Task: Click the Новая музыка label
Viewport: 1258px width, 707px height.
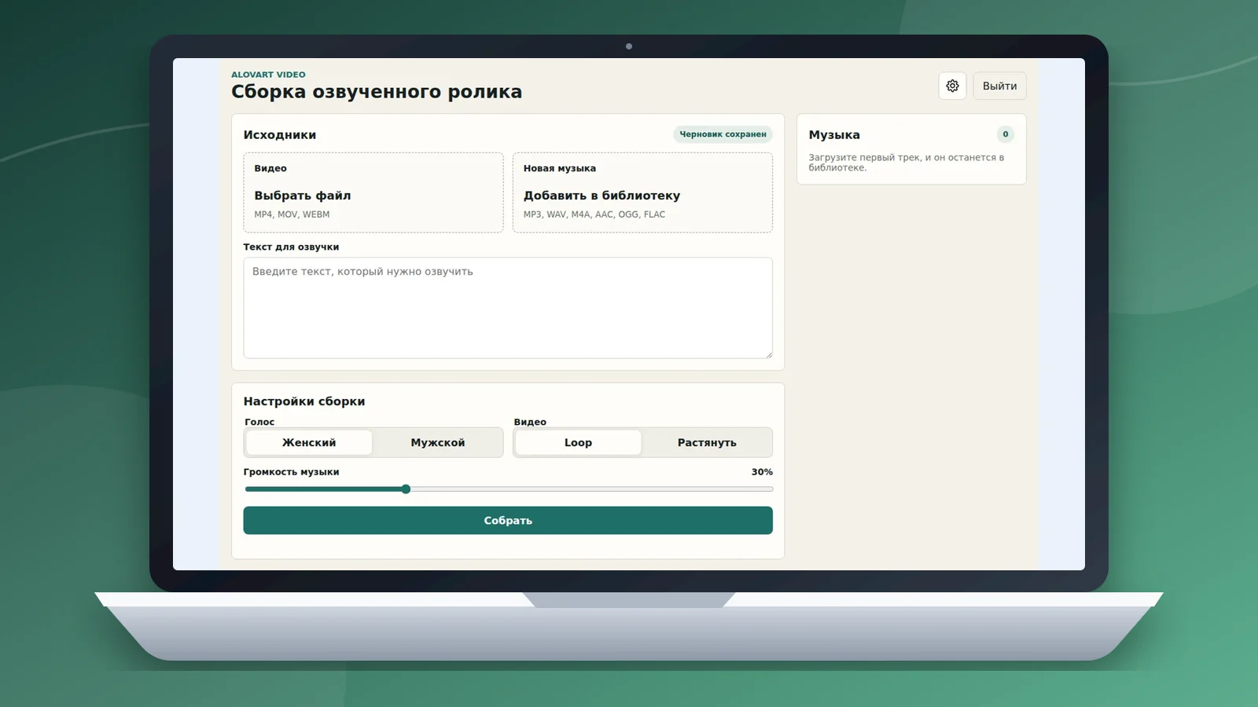Action: 560,168
